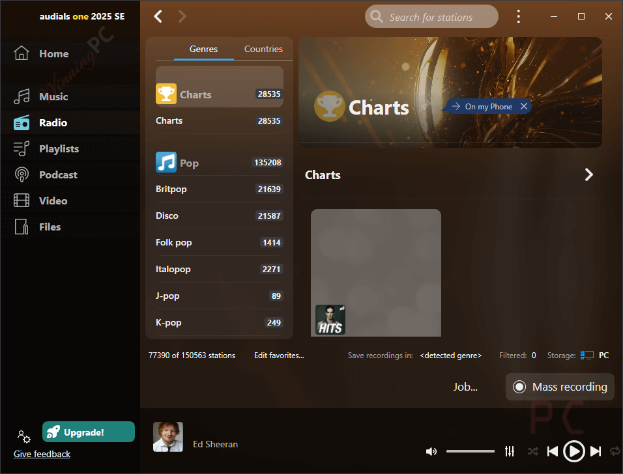This screenshot has width=623, height=474.
Task: Select the K-pop genre
Action: pos(220,322)
